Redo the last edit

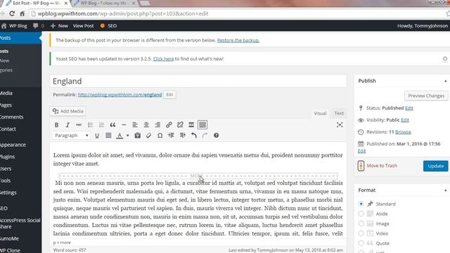205,136
